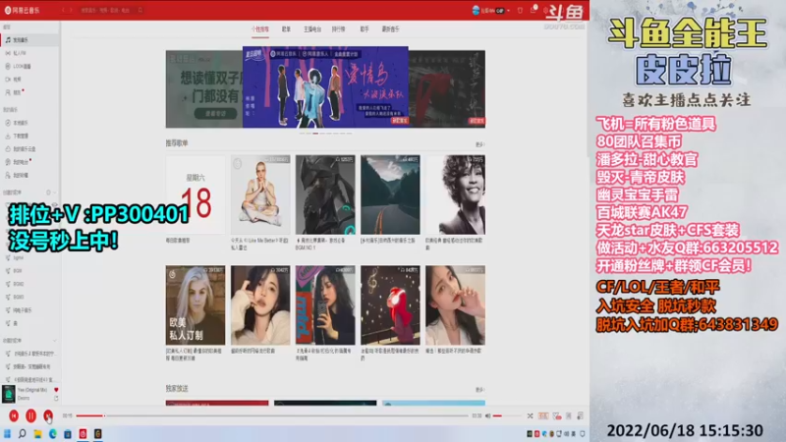This screenshot has width=786, height=442.
Task: Adjust the volume slider
Action: pyautogui.click(x=506, y=415)
